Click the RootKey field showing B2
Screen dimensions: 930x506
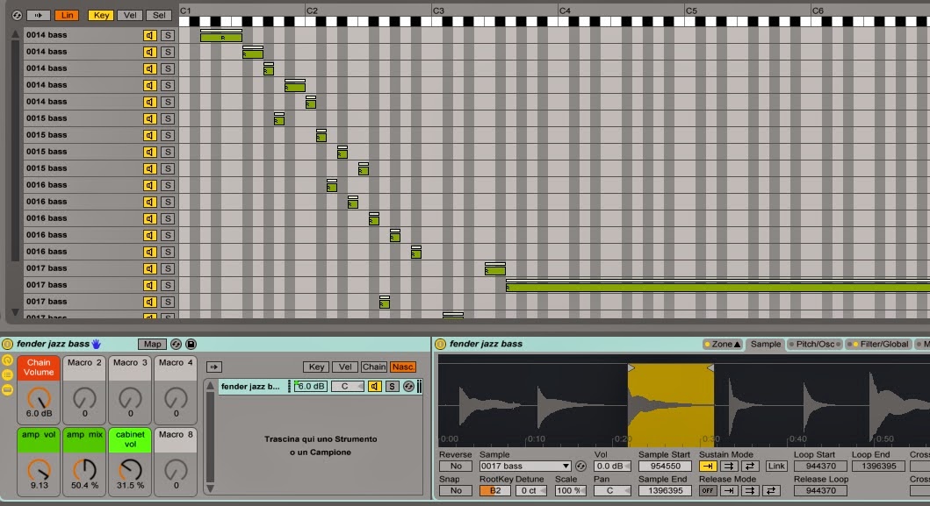[x=494, y=490]
